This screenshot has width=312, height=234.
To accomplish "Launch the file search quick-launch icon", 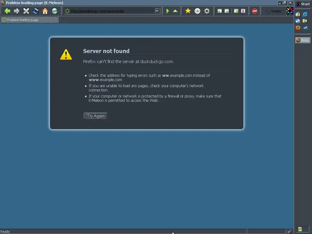I will [x=305, y=21].
